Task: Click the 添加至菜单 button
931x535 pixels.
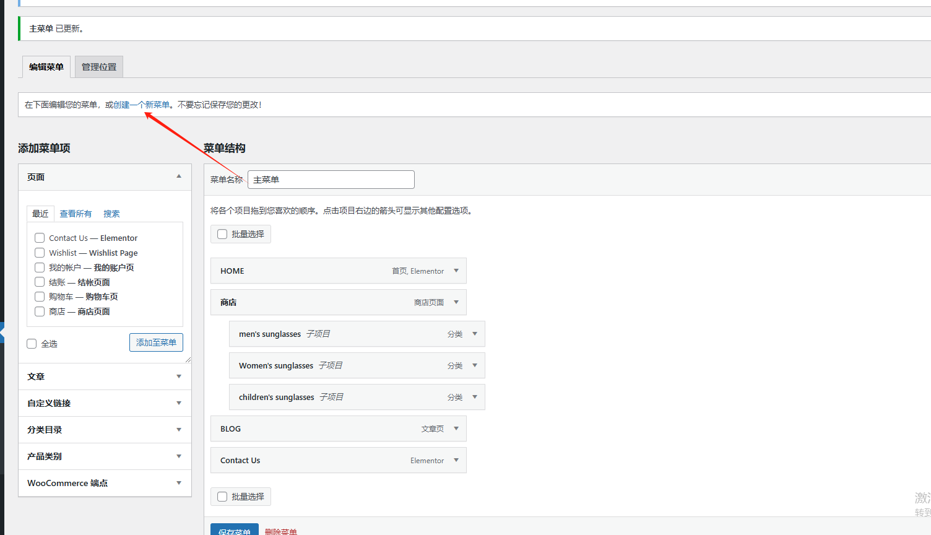Action: 156,342
